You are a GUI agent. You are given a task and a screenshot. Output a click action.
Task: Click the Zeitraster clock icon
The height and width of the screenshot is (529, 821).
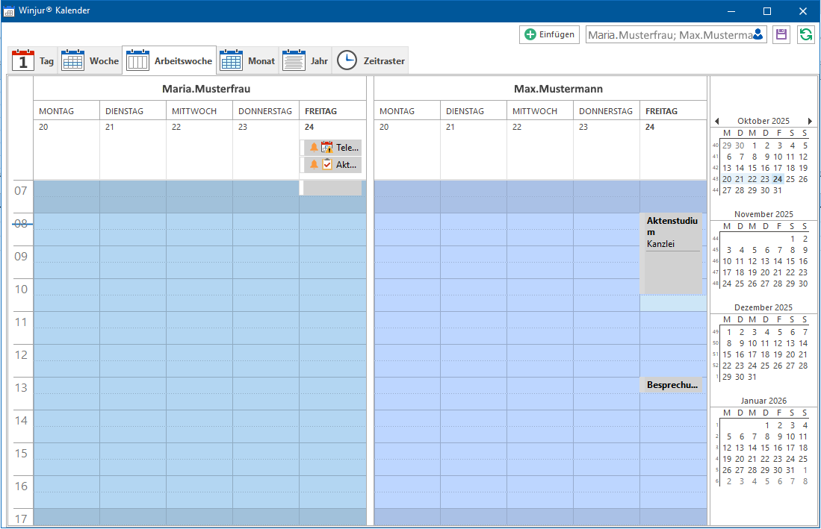point(347,60)
